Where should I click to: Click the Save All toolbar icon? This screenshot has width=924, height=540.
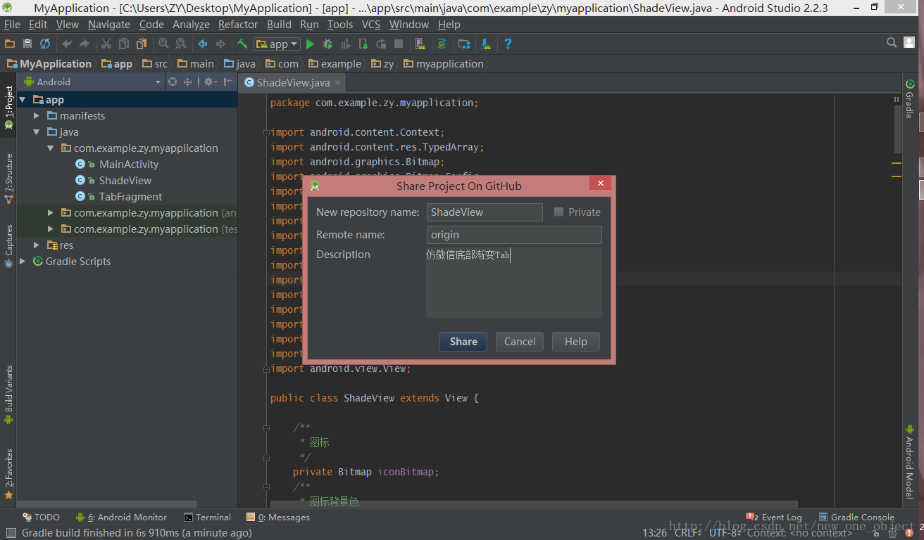(x=27, y=44)
